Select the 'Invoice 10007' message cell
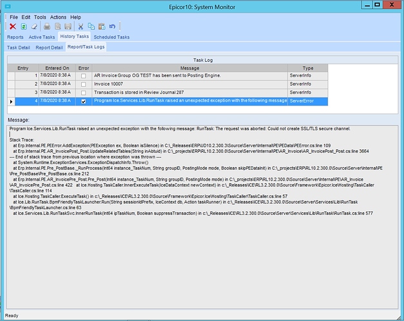The height and width of the screenshot is (321, 404). pos(189,84)
